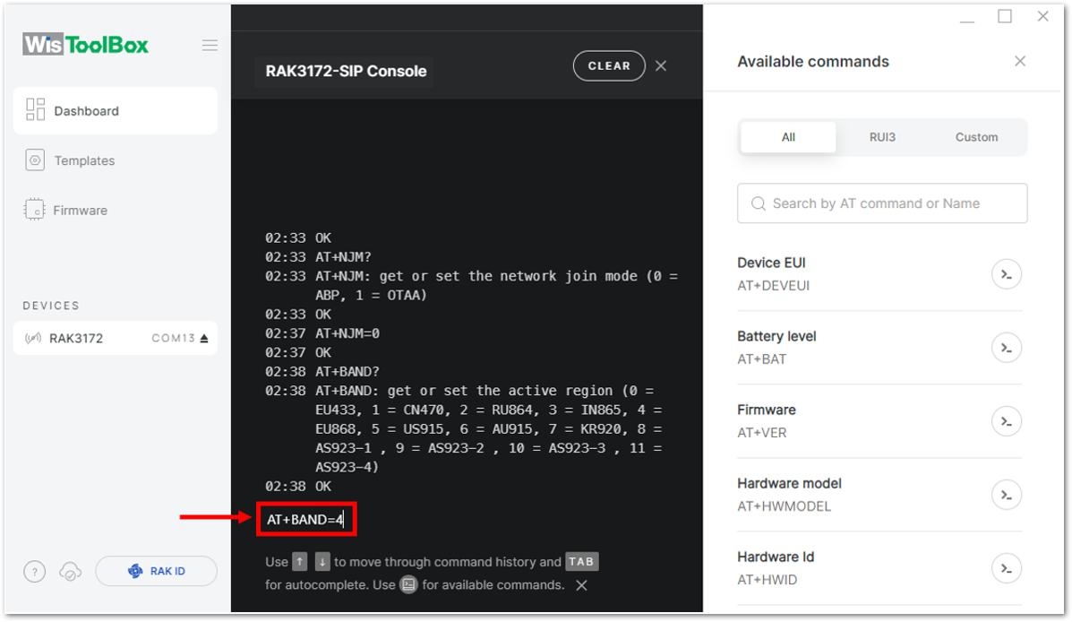Click the AT+BAND=4 command input field
The width and height of the screenshot is (1072, 622).
click(306, 519)
